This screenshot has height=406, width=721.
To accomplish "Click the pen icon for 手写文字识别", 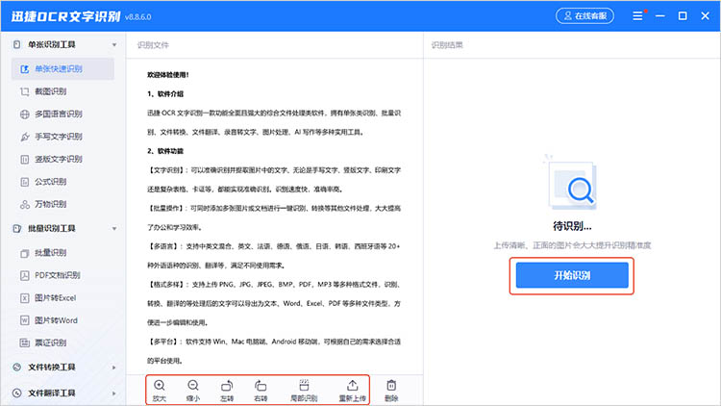I will click(25, 137).
